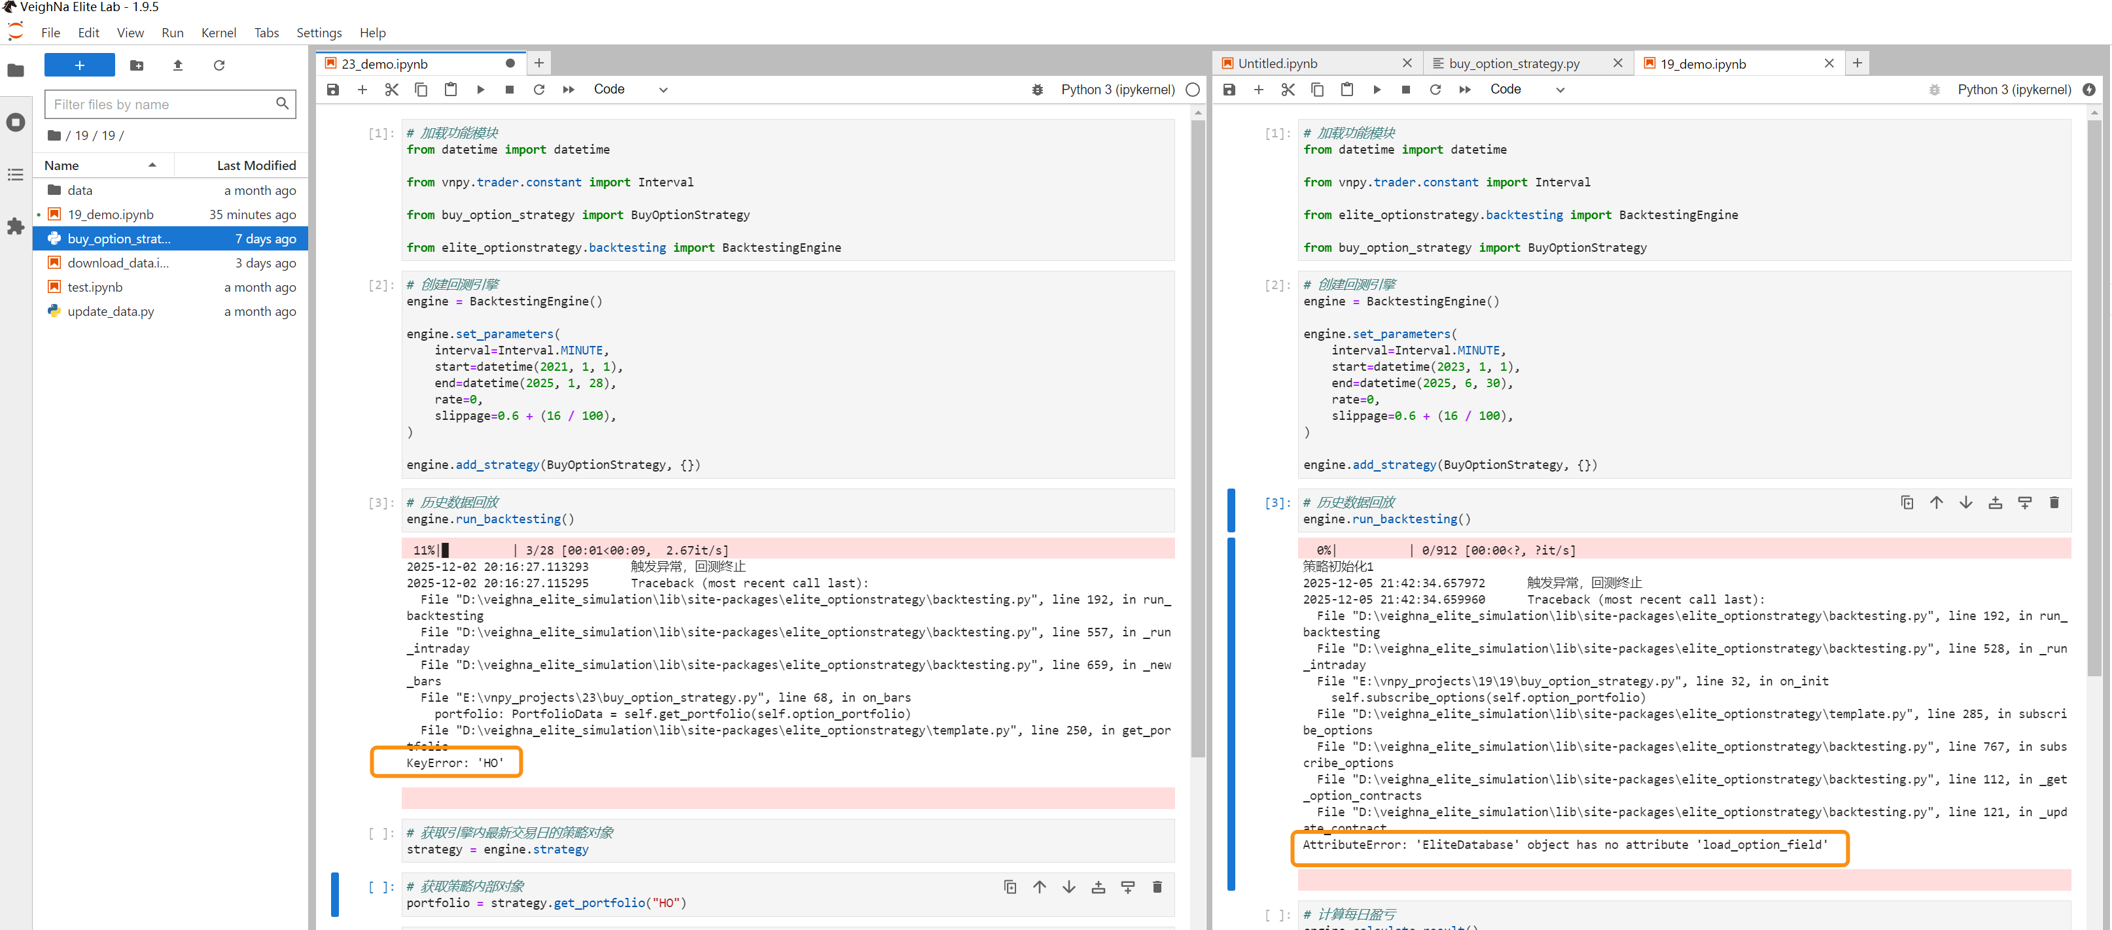Screen dimensions: 2112x930
Task: Switch to the buy_option_strategy.py tab
Action: pyautogui.click(x=1513, y=64)
